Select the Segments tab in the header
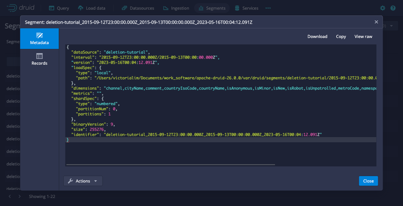403x206 pixels. [212, 8]
